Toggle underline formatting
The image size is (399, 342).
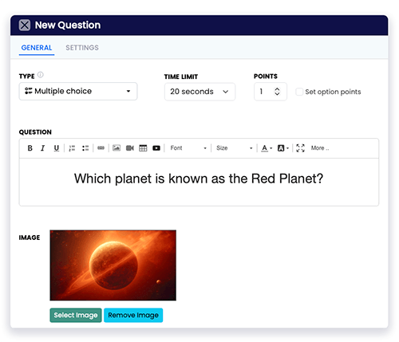[x=57, y=148]
